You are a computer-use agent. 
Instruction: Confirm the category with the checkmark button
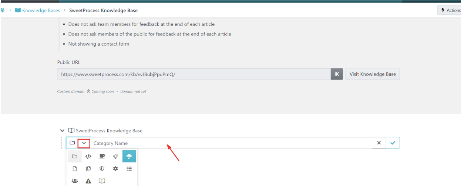[x=393, y=143]
